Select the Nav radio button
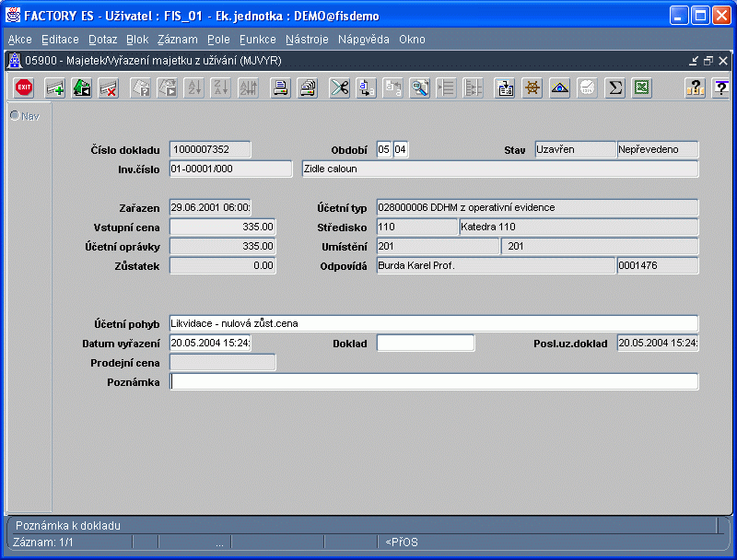The width and height of the screenshot is (737, 560). pos(15,115)
